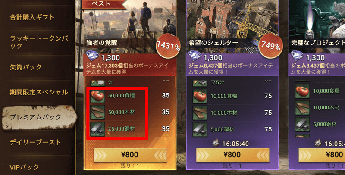Switch to the 矢筒パック tab
345x175 pixels.
pyautogui.click(x=26, y=67)
